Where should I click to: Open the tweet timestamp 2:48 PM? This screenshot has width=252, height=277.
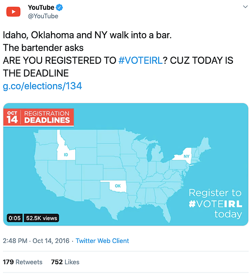15,241
